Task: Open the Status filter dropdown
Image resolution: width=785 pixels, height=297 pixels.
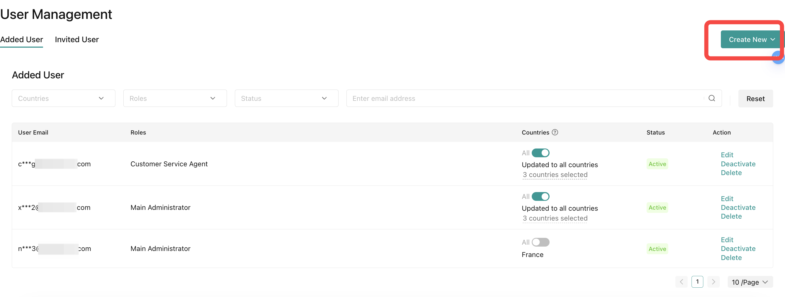Action: [x=286, y=98]
